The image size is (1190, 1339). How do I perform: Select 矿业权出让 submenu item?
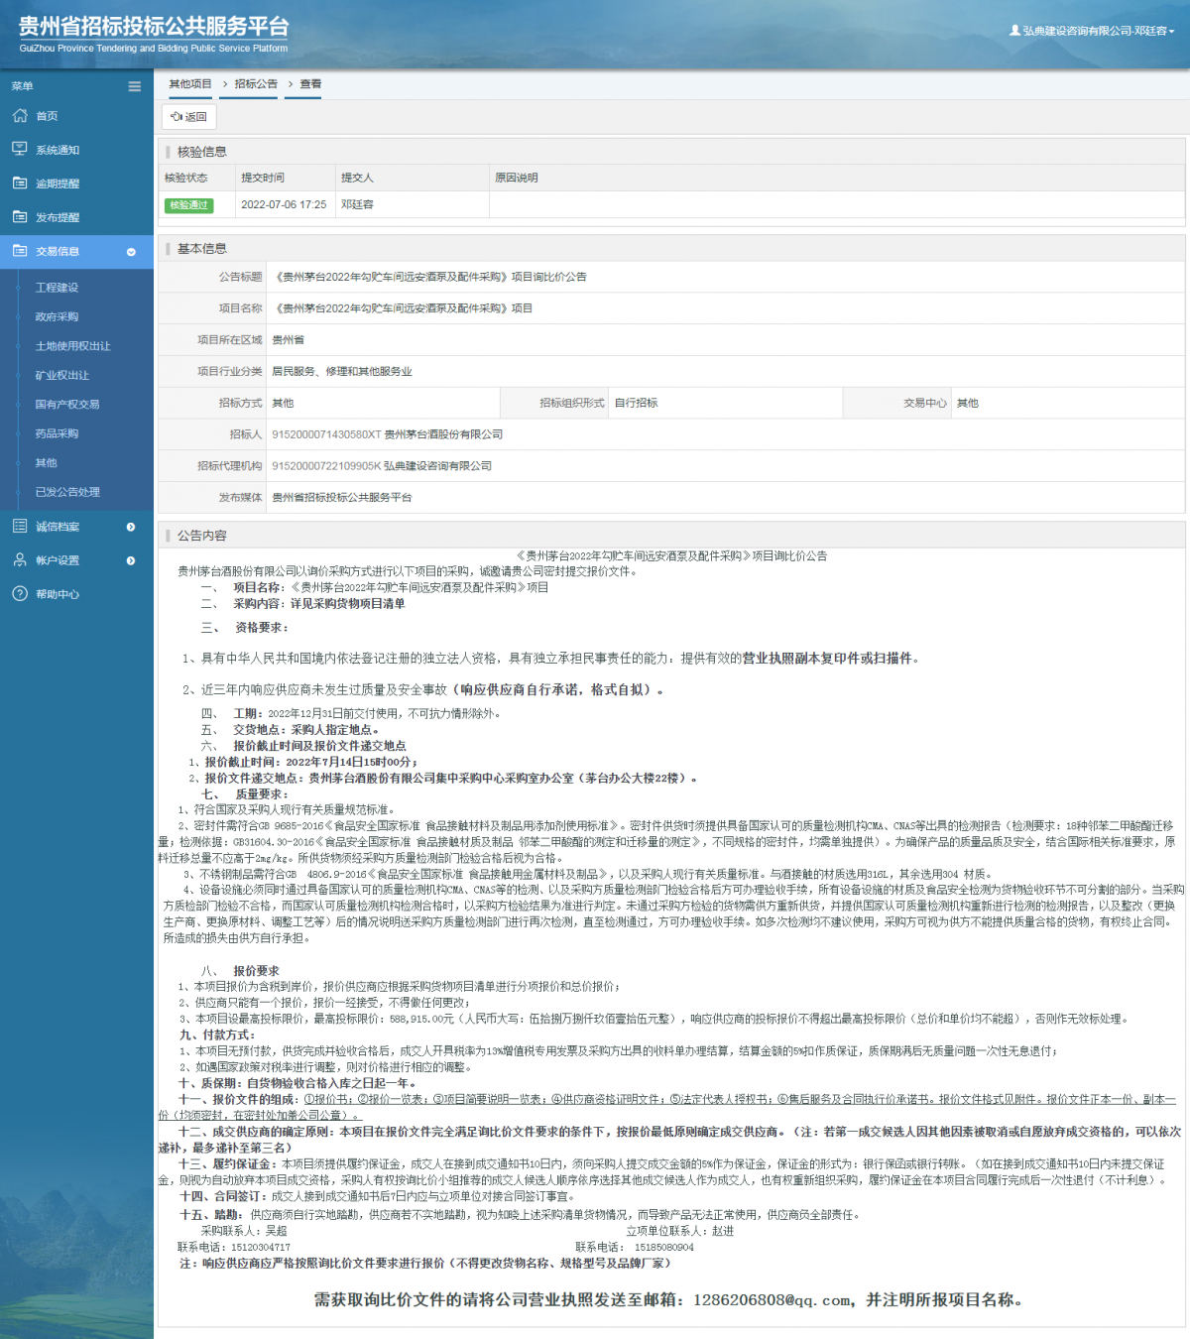(x=61, y=375)
